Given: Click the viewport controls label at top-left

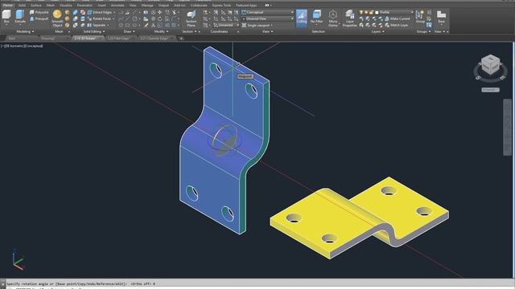Looking at the screenshot, I should click(22, 46).
